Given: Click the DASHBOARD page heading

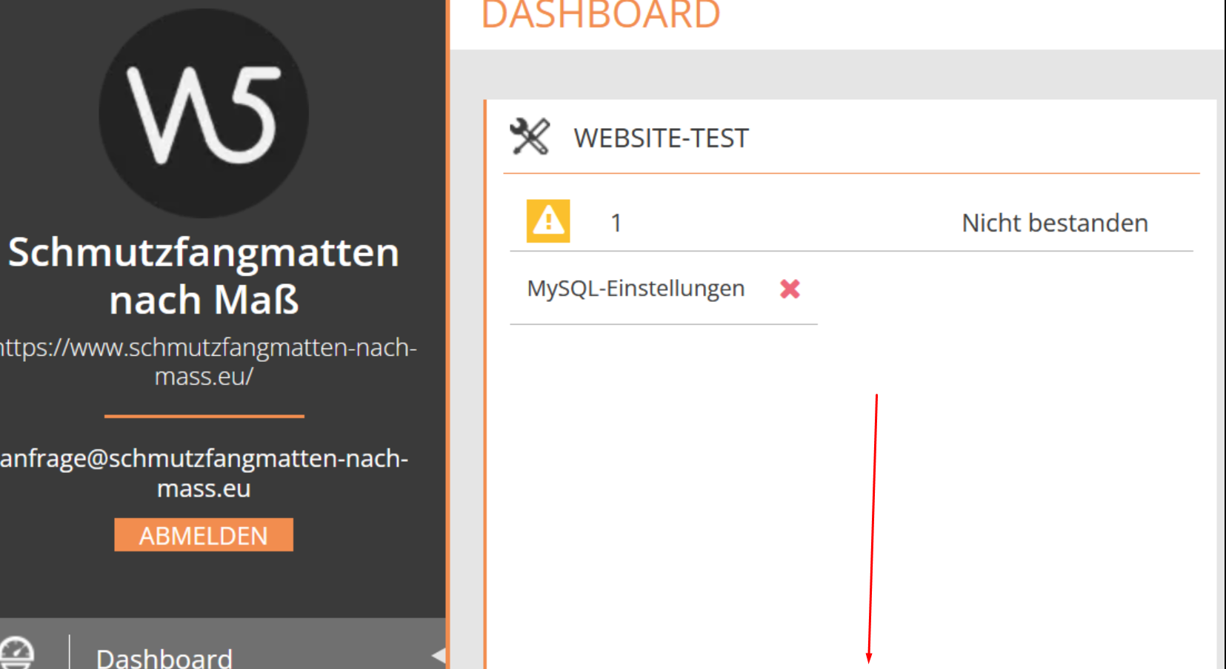Looking at the screenshot, I should tap(600, 15).
